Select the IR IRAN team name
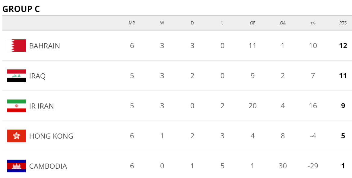352x178 pixels. [x=42, y=106]
